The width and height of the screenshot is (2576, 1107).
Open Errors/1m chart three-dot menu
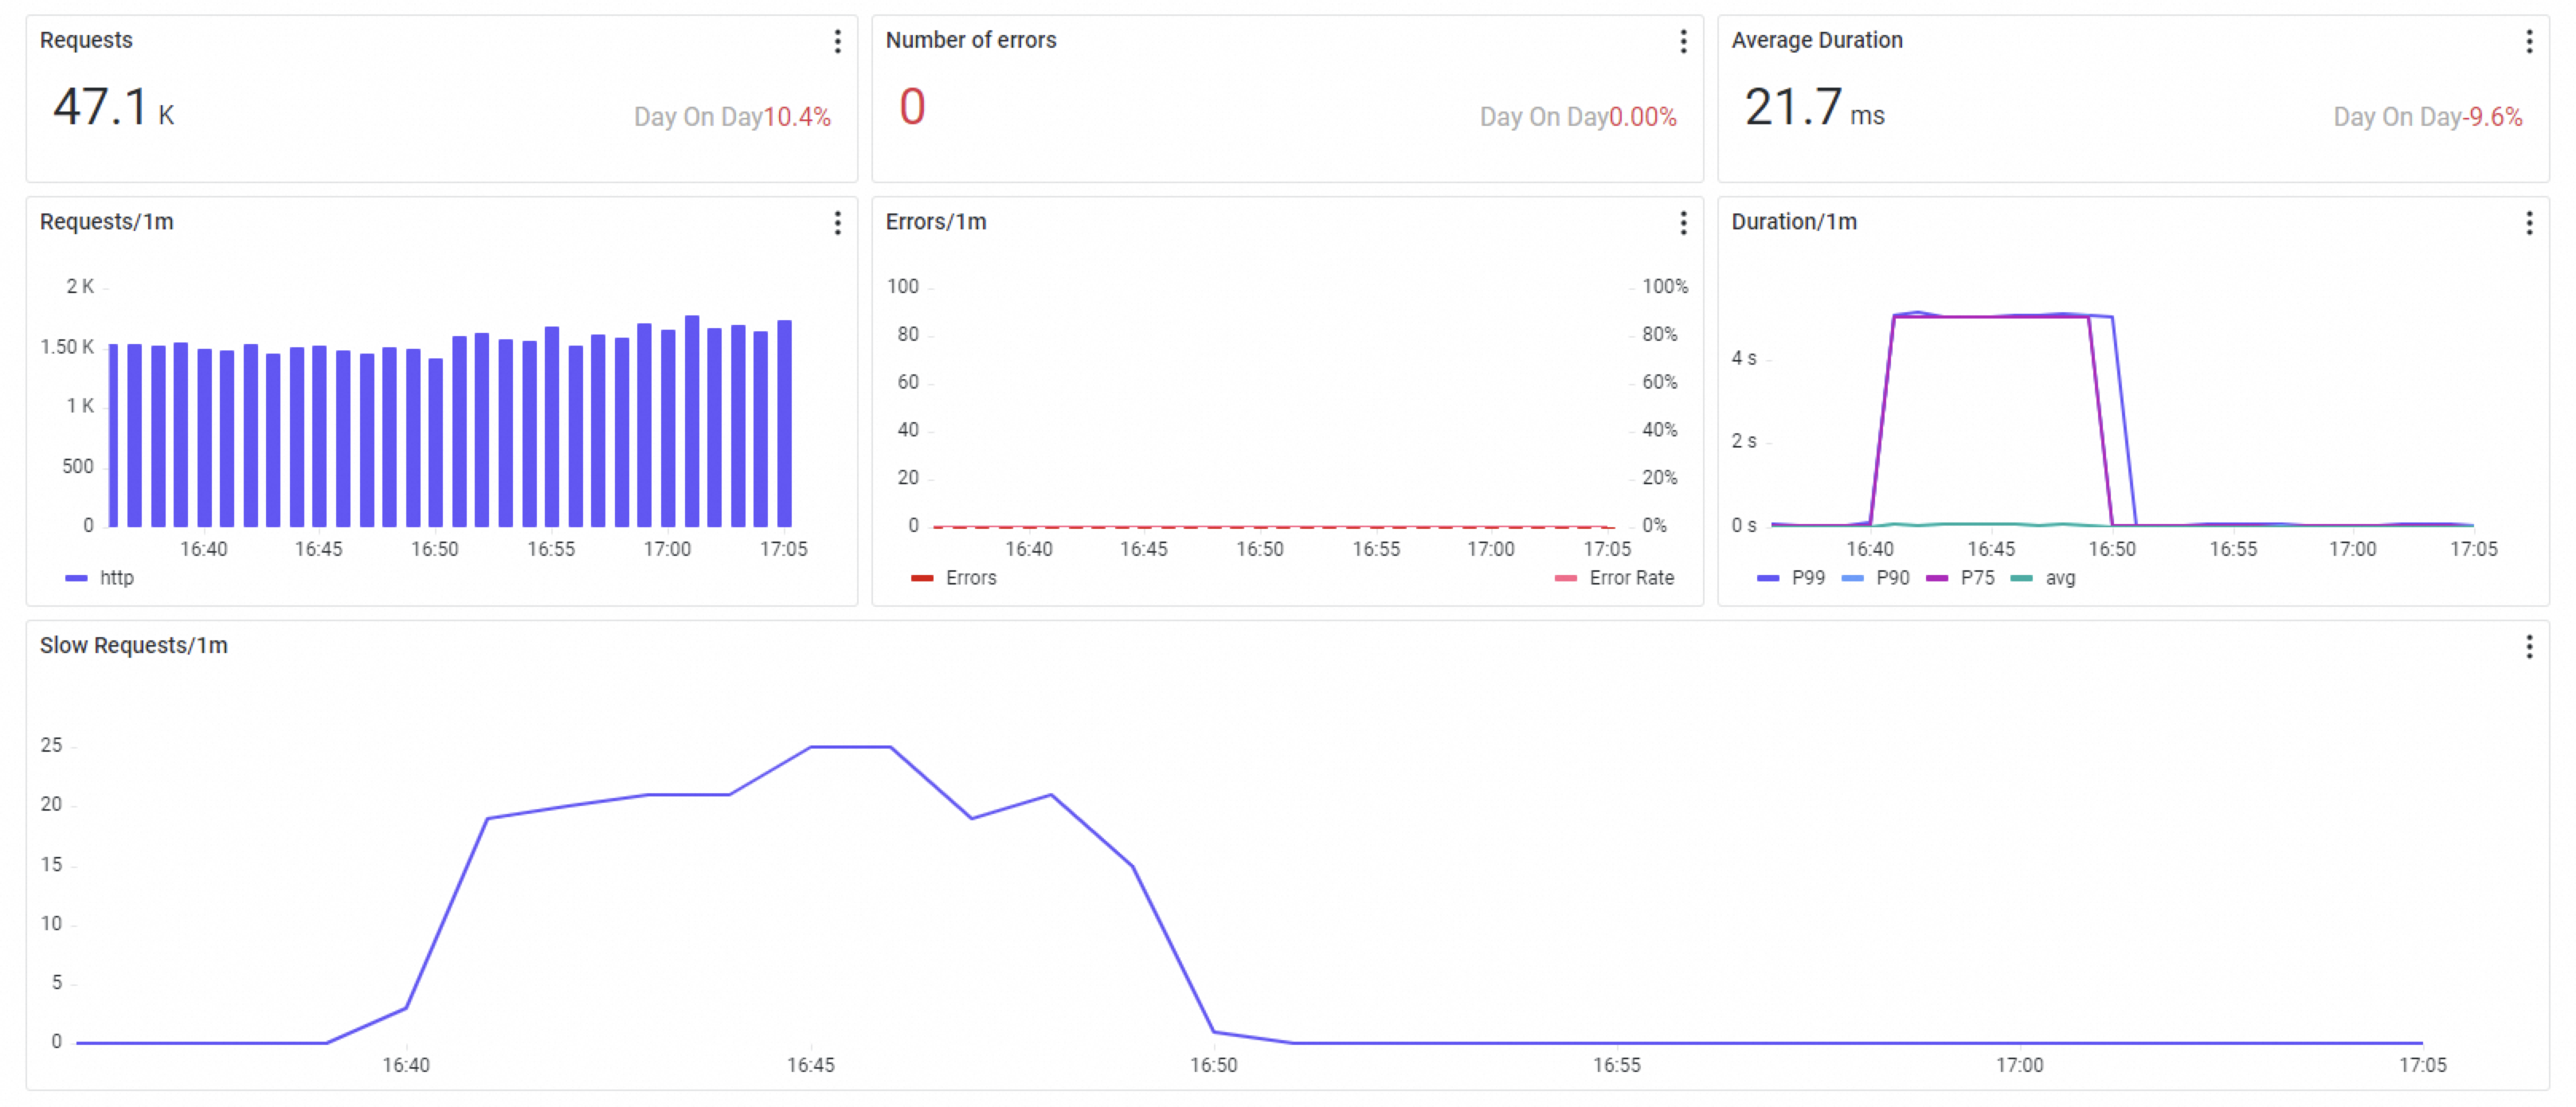(x=1683, y=223)
